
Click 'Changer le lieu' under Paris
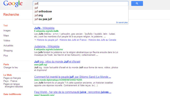11,68
